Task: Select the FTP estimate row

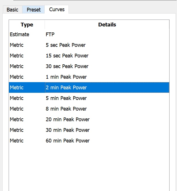Action: (89, 34)
